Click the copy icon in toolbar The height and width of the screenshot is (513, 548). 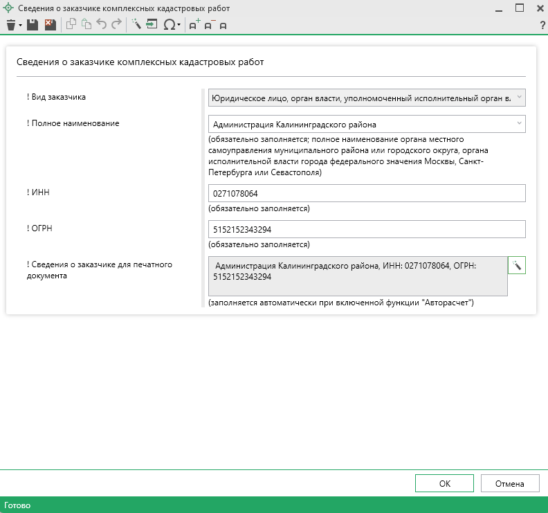point(71,25)
